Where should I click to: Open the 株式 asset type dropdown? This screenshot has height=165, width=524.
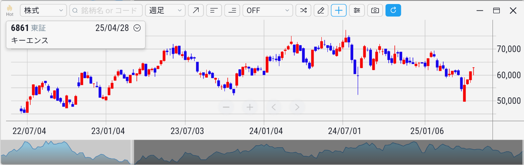pos(44,10)
